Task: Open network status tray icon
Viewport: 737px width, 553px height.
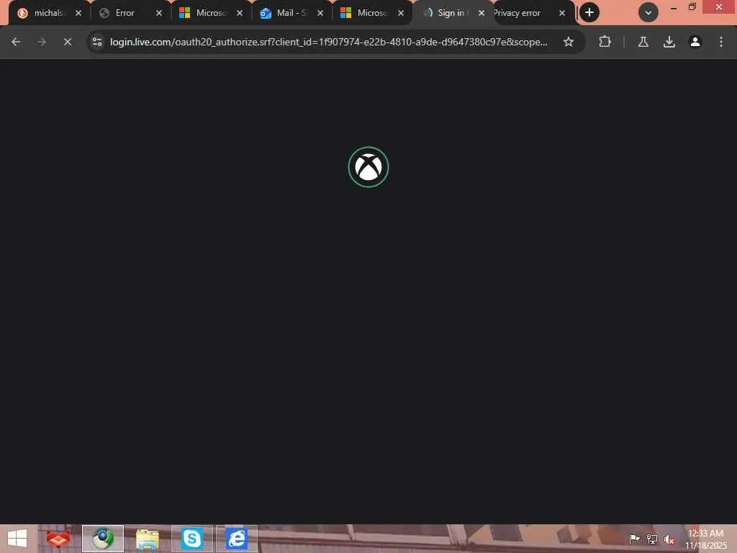Action: (651, 539)
